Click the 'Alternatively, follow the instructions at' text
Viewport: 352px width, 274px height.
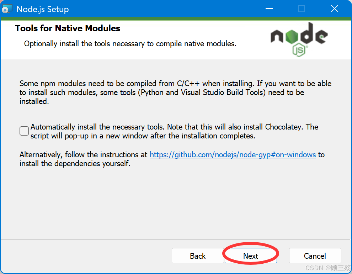click(x=83, y=155)
